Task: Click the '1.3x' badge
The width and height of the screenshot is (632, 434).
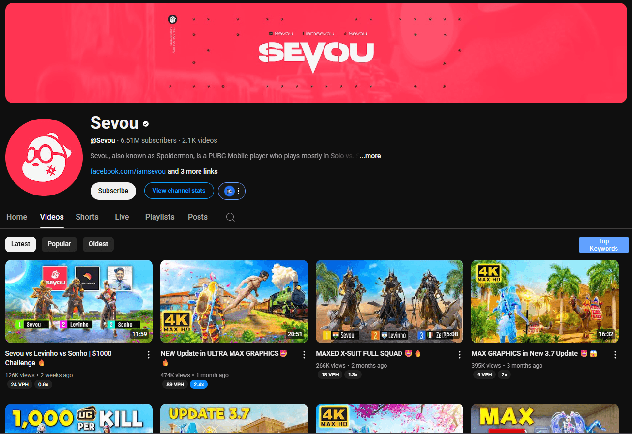Action: click(353, 374)
